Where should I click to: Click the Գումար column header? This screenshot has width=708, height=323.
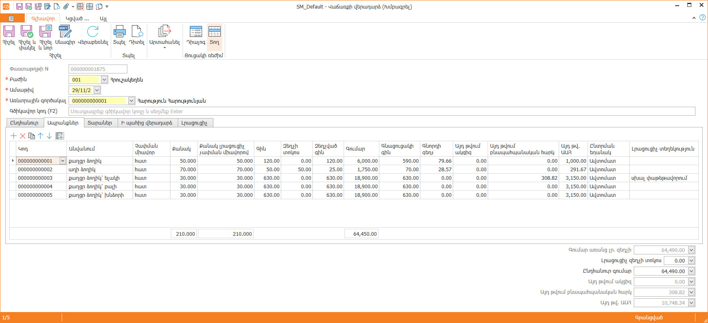pyautogui.click(x=362, y=149)
